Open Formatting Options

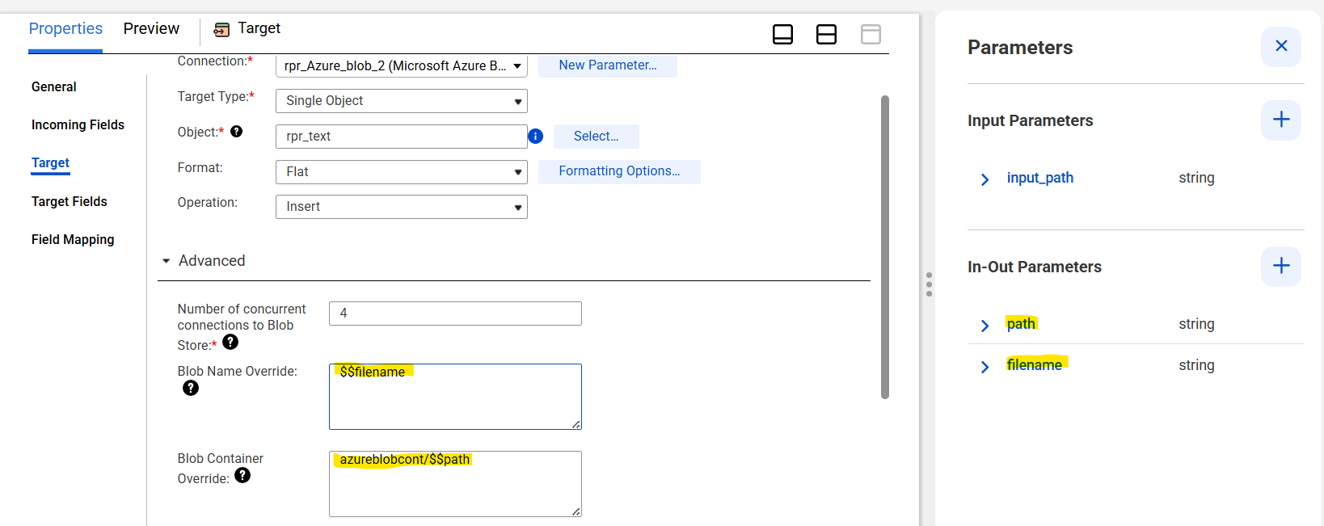click(619, 171)
